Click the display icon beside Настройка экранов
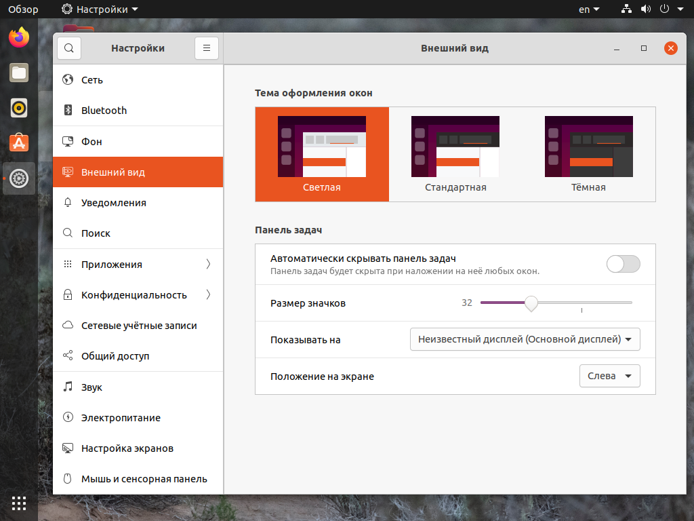The height and width of the screenshot is (521, 694). (x=68, y=448)
